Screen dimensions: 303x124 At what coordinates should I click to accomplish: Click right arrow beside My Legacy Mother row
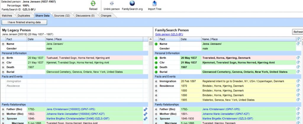tap(3, 114)
